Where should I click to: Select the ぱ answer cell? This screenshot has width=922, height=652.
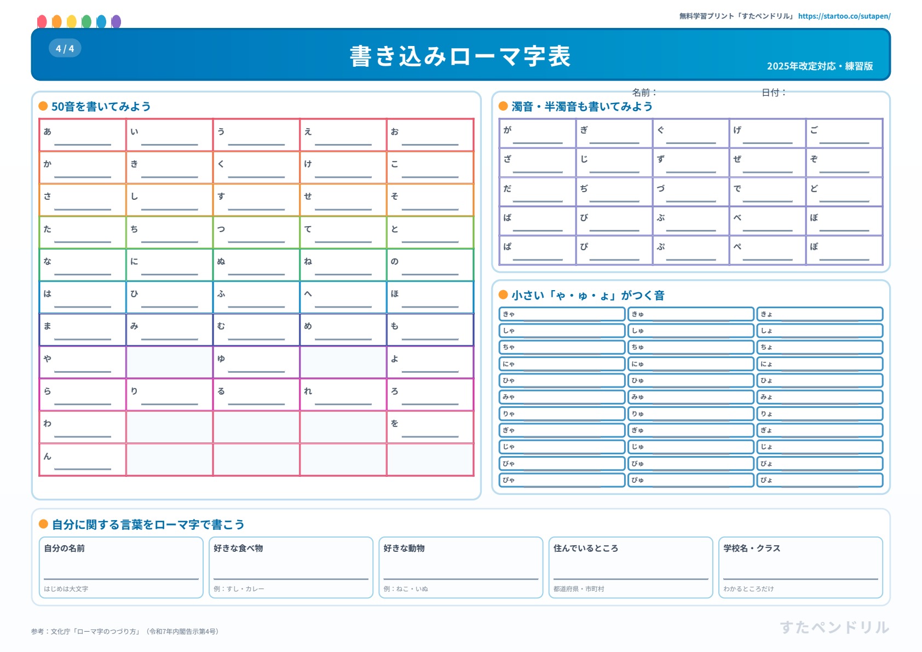538,250
